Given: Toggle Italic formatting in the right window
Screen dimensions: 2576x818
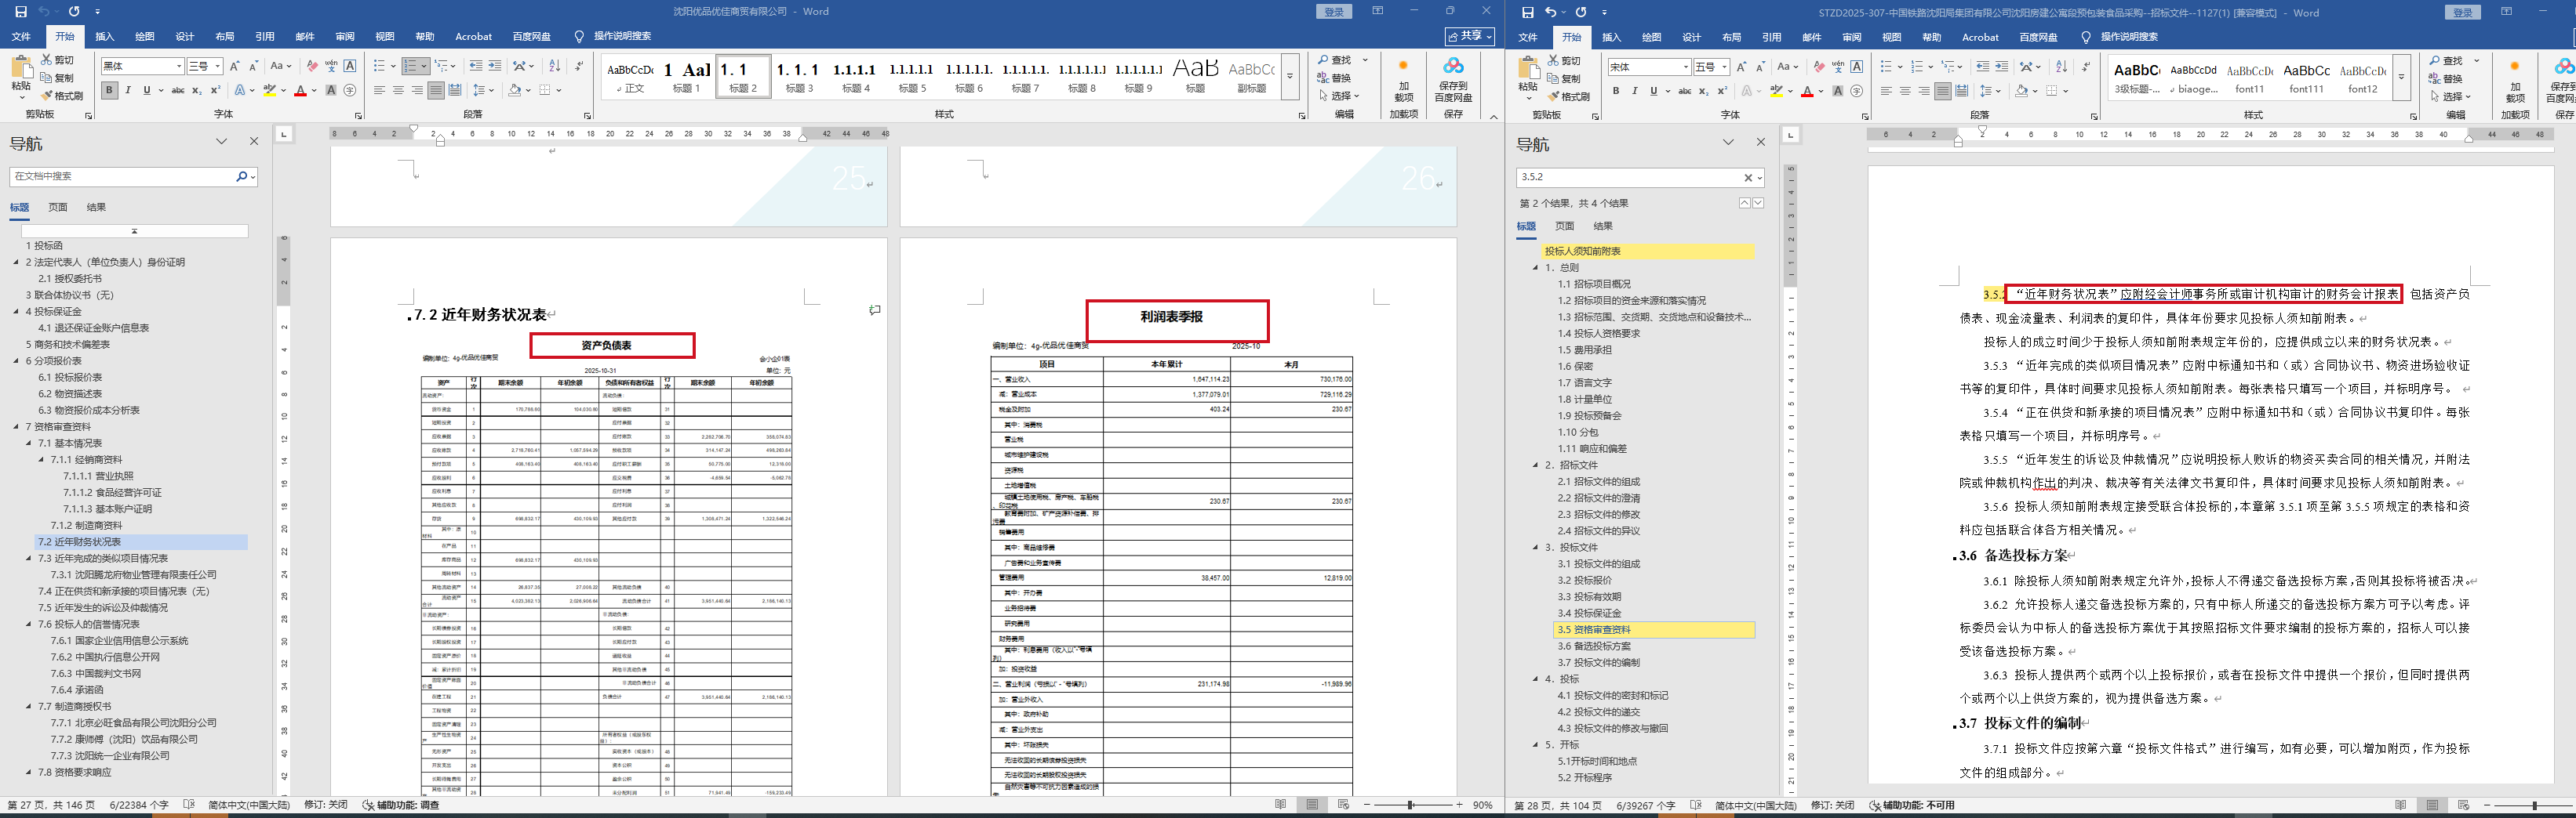Looking at the screenshot, I should tap(1635, 91).
